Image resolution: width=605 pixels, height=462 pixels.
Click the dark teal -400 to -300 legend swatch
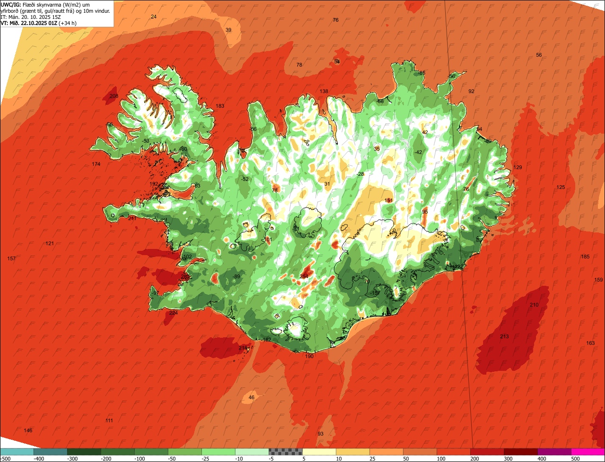click(x=50, y=452)
